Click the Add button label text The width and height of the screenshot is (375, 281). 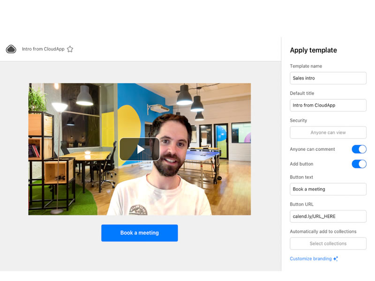click(x=301, y=164)
